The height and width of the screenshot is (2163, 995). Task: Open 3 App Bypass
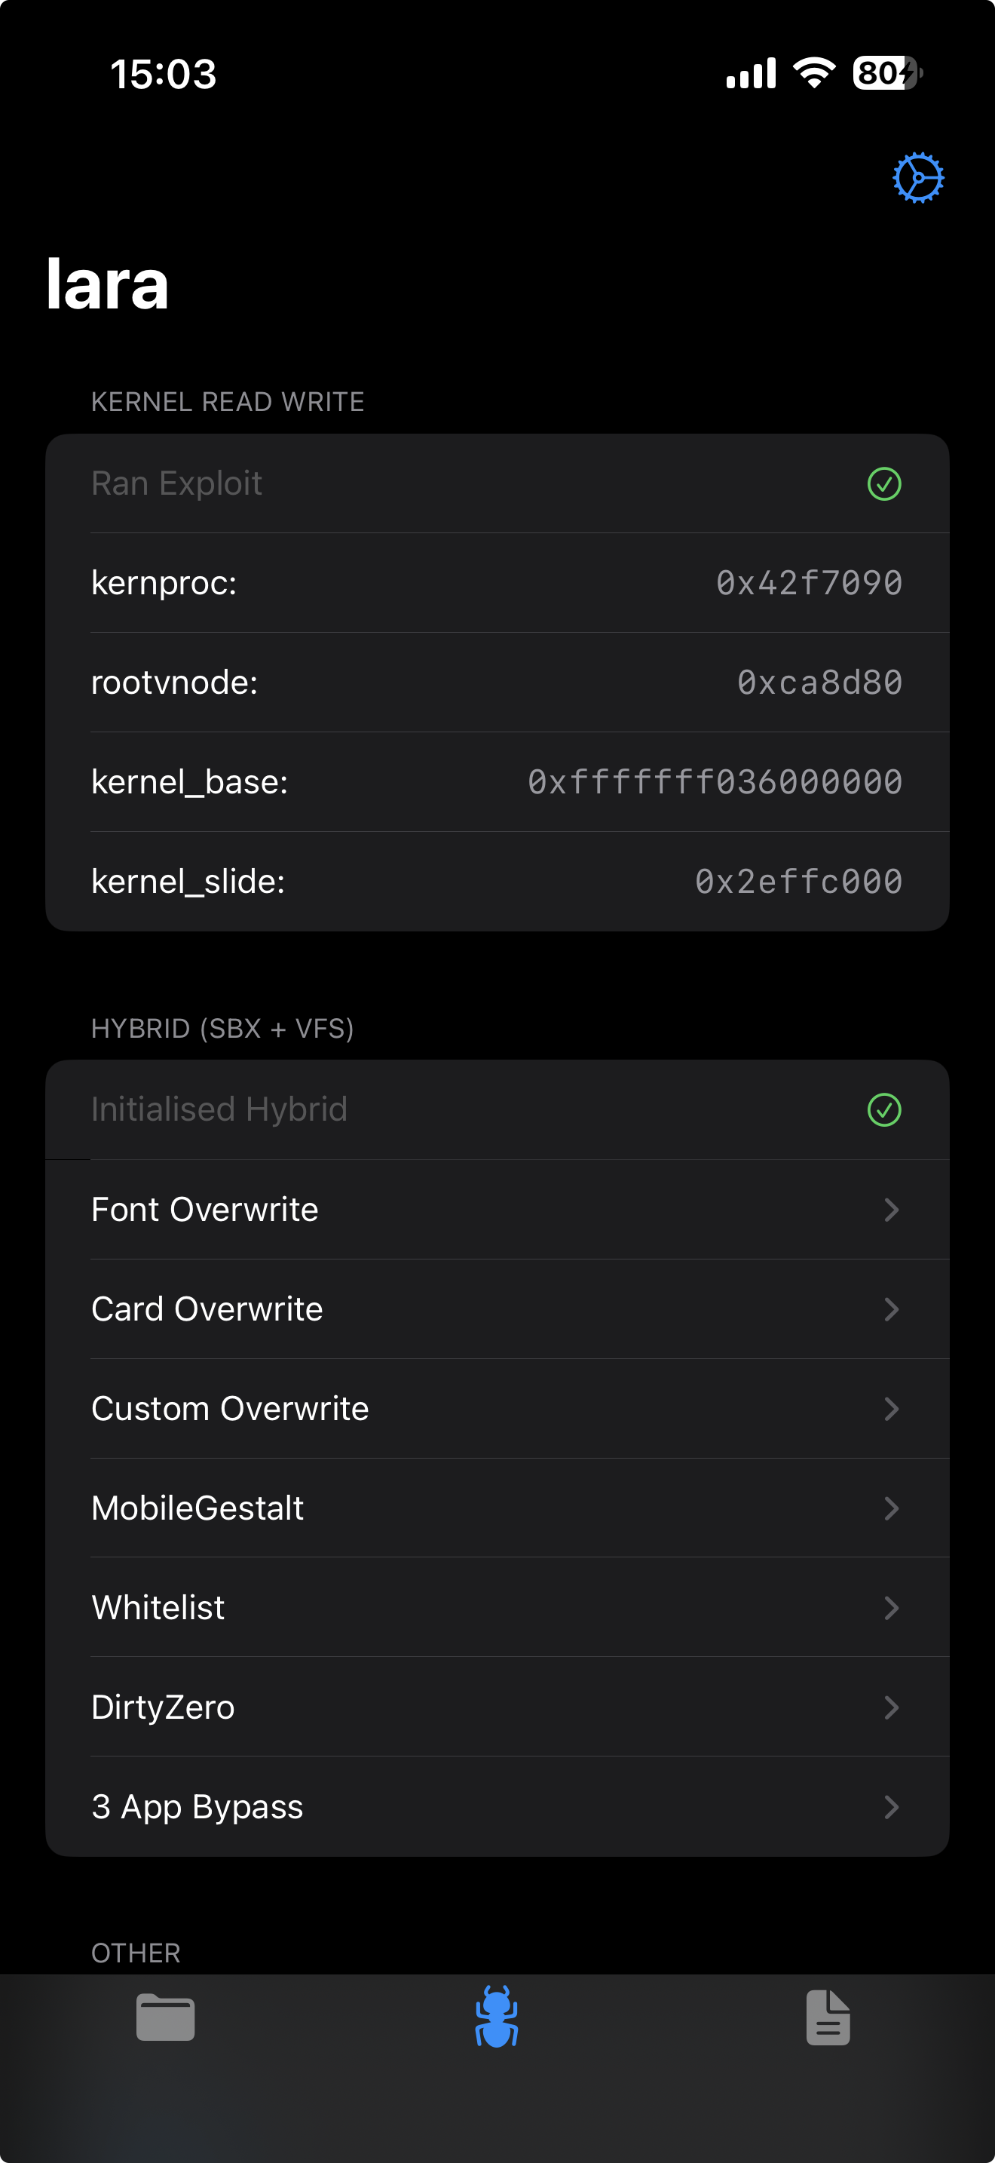coord(497,1807)
